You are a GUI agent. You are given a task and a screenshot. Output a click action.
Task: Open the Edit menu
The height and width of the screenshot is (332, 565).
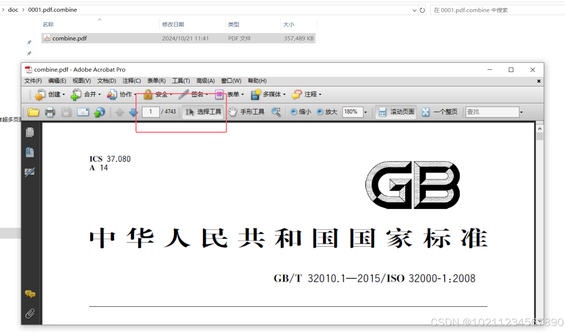[x=57, y=81]
